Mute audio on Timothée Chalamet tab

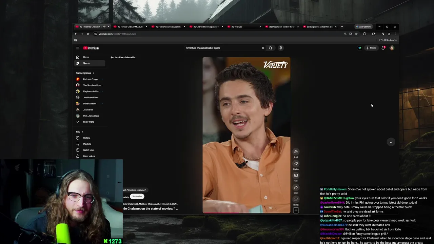click(x=104, y=27)
